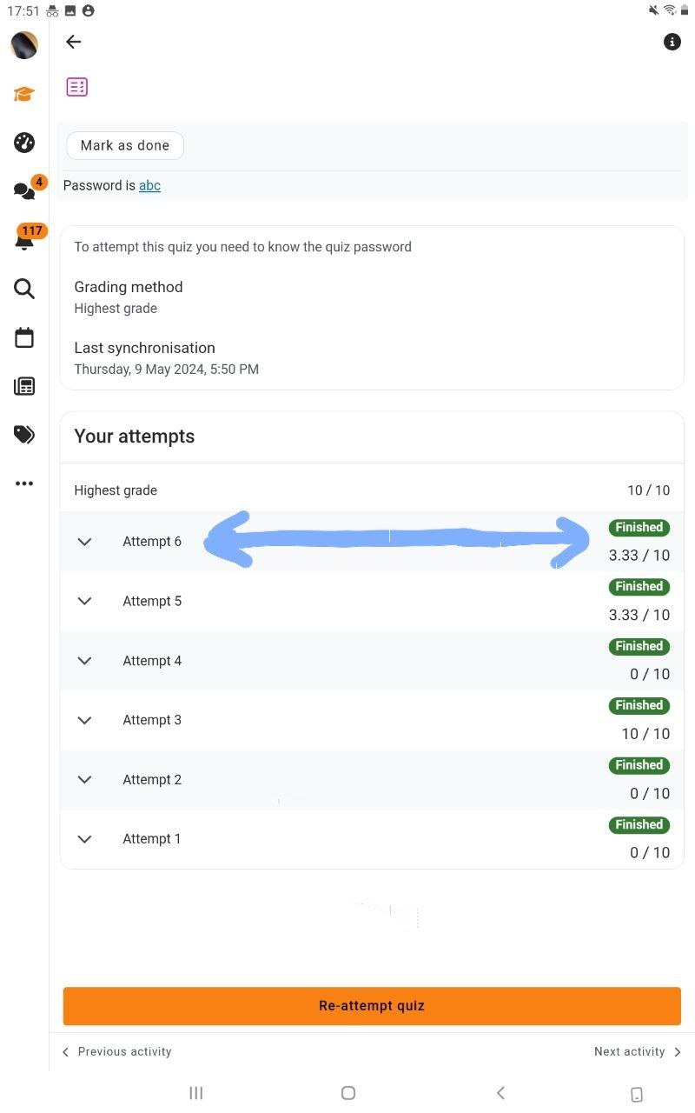Expand Attempt 1 chevron
Image resolution: width=695 pixels, height=1113 pixels.
84,839
